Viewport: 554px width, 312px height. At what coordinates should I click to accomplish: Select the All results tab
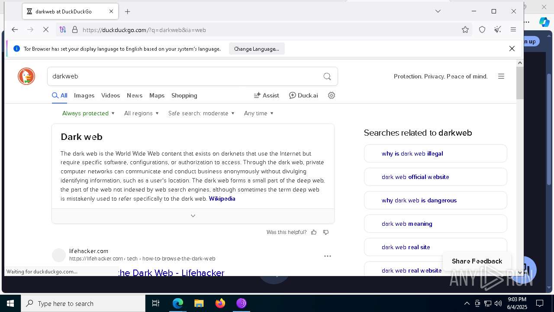[60, 95]
